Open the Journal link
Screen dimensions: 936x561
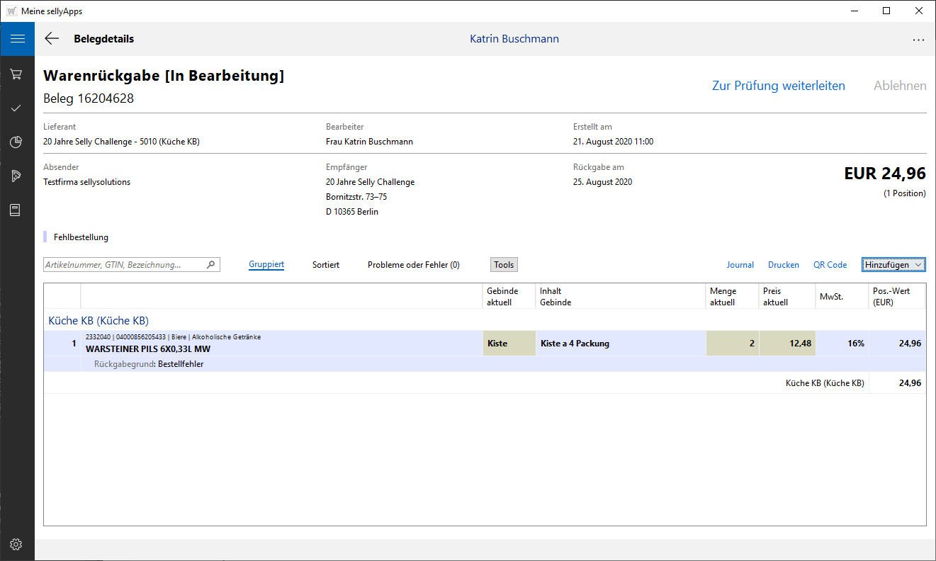[740, 265]
